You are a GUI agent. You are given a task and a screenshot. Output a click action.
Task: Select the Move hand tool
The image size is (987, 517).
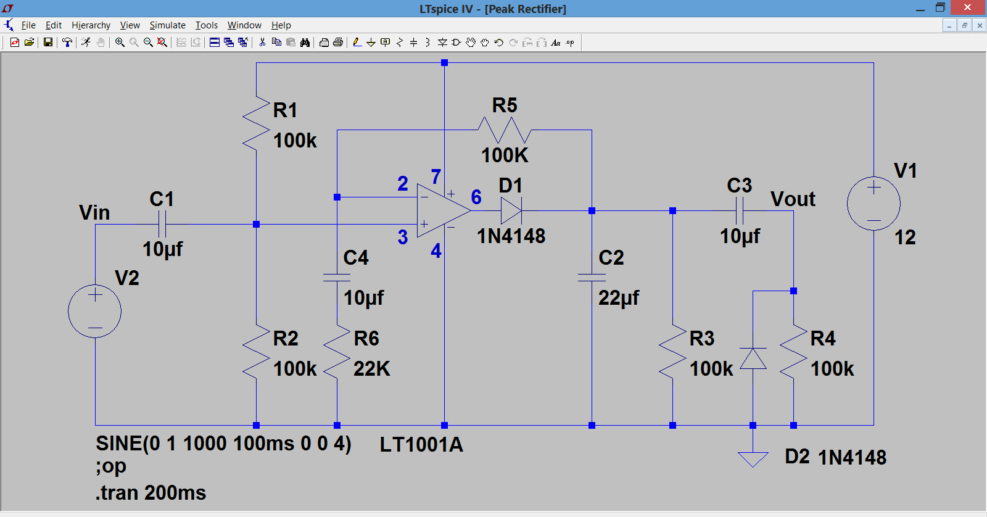pyautogui.click(x=471, y=42)
